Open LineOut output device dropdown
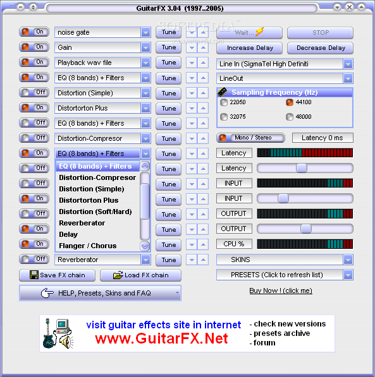This screenshot has width=375, height=377. [x=348, y=78]
